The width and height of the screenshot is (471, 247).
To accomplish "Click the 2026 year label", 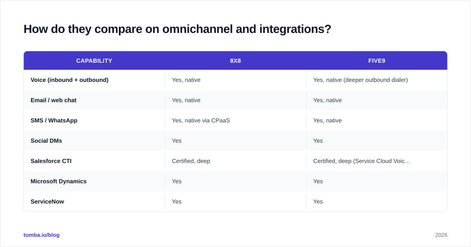I will [441, 235].
